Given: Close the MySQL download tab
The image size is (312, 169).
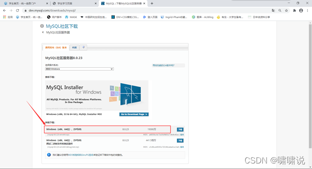Looking at the screenshot, I should [x=144, y=3].
